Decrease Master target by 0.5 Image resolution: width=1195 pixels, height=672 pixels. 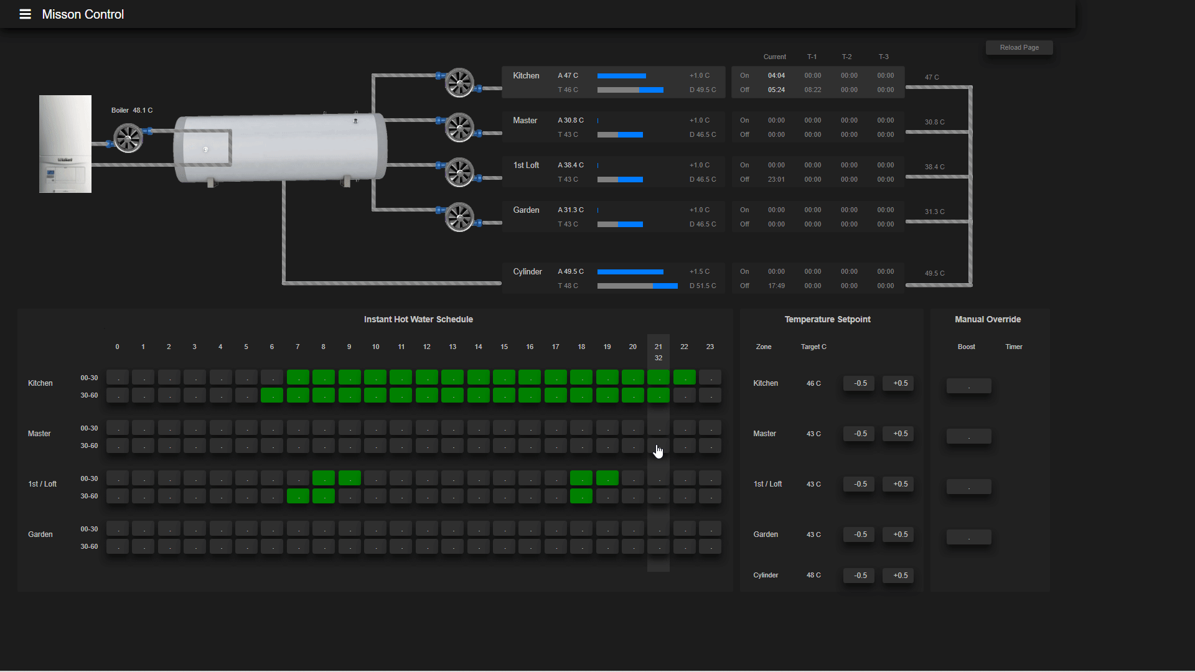tap(859, 434)
